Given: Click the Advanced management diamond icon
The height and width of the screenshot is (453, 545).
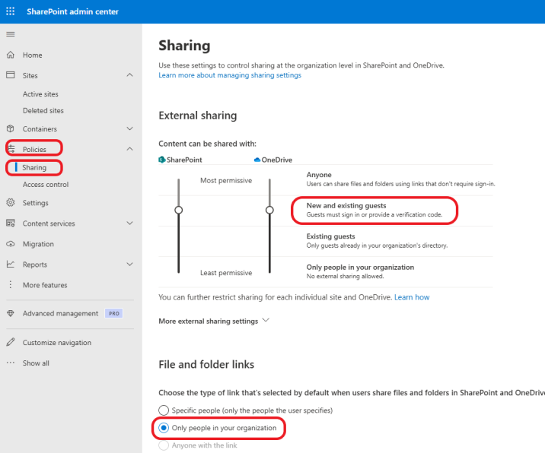Looking at the screenshot, I should click(11, 313).
